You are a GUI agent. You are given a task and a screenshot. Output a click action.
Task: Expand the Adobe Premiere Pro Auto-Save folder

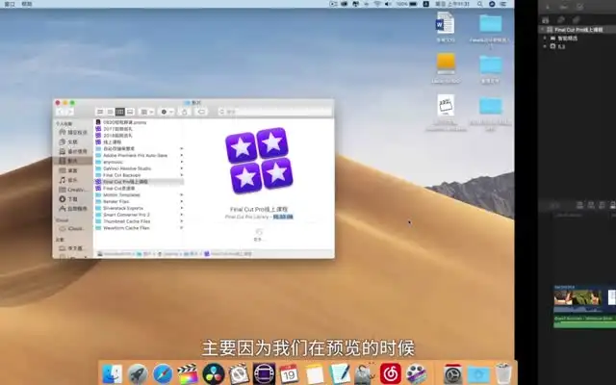click(181, 155)
